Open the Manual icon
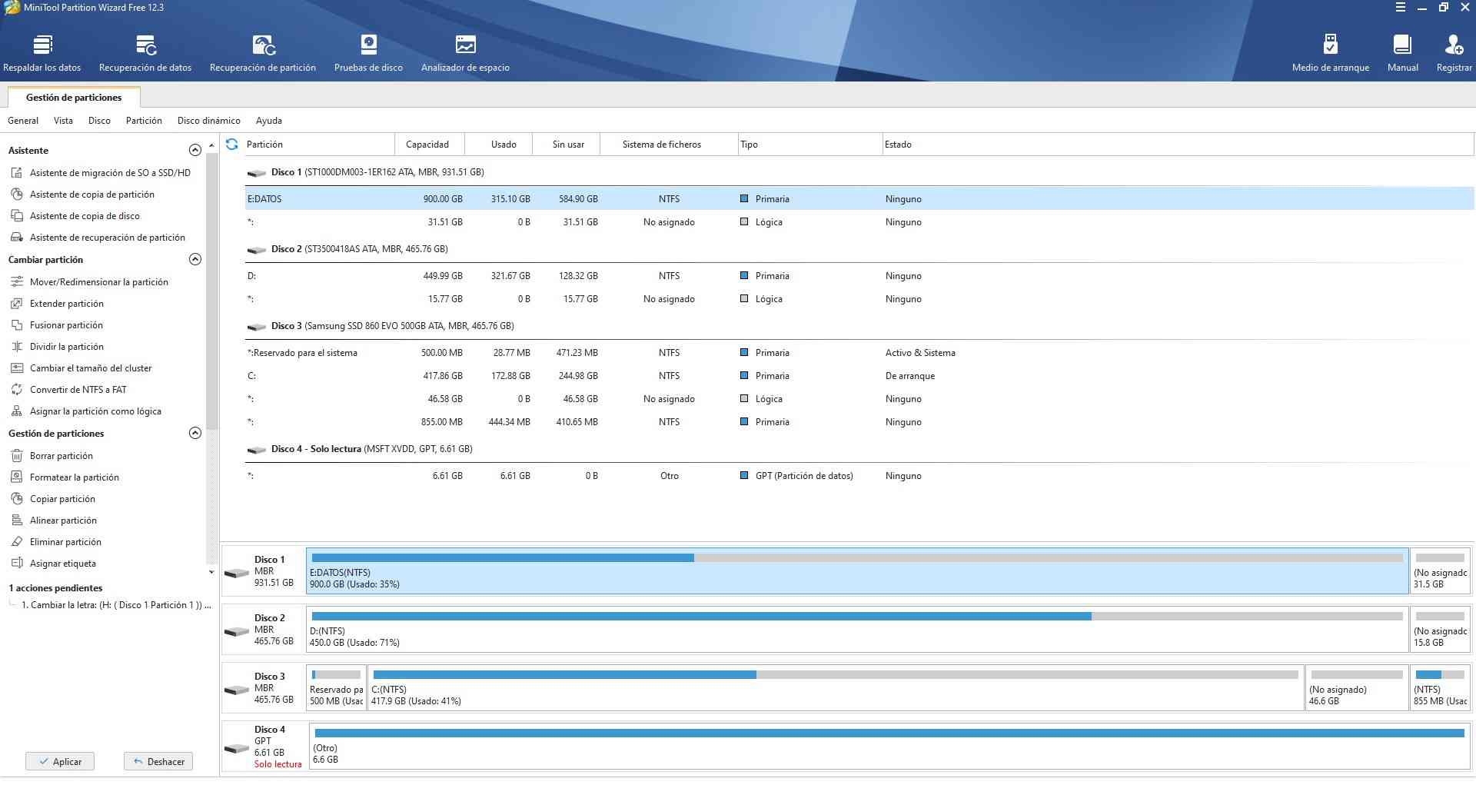 point(1402,53)
